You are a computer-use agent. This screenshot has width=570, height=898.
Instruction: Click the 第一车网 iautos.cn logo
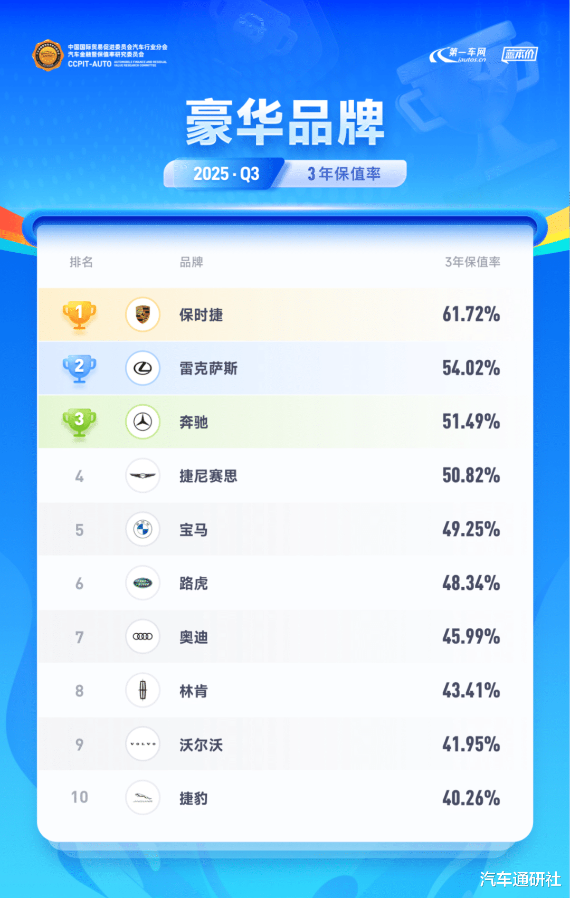pyautogui.click(x=458, y=54)
